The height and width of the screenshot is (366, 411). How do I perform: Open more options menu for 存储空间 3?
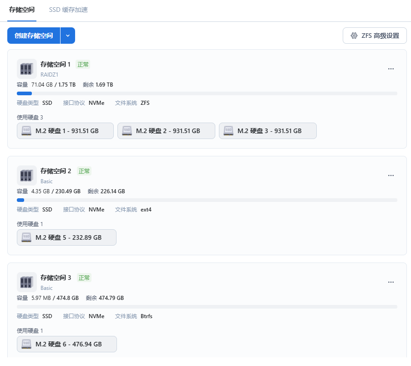(391, 282)
